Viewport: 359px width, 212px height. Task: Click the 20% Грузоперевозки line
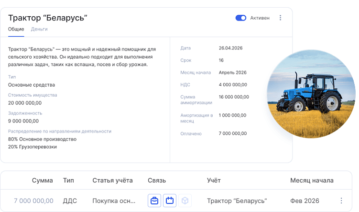click(x=33, y=147)
